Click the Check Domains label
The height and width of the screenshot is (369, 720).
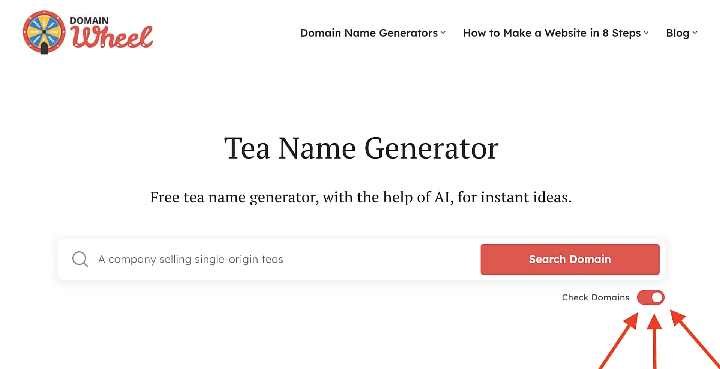(595, 297)
